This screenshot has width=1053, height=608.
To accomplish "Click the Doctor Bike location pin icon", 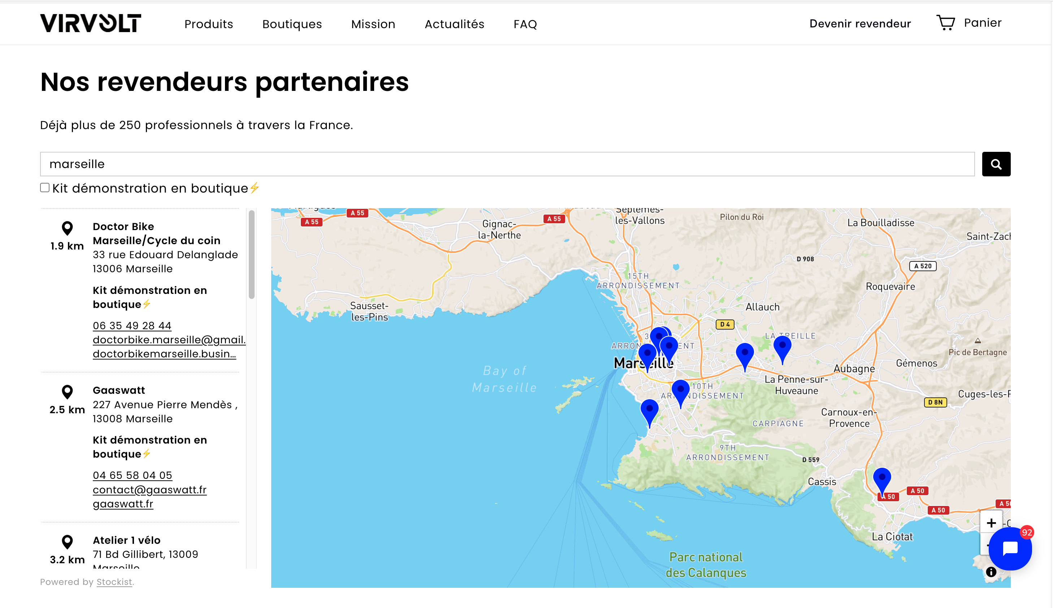I will (67, 228).
